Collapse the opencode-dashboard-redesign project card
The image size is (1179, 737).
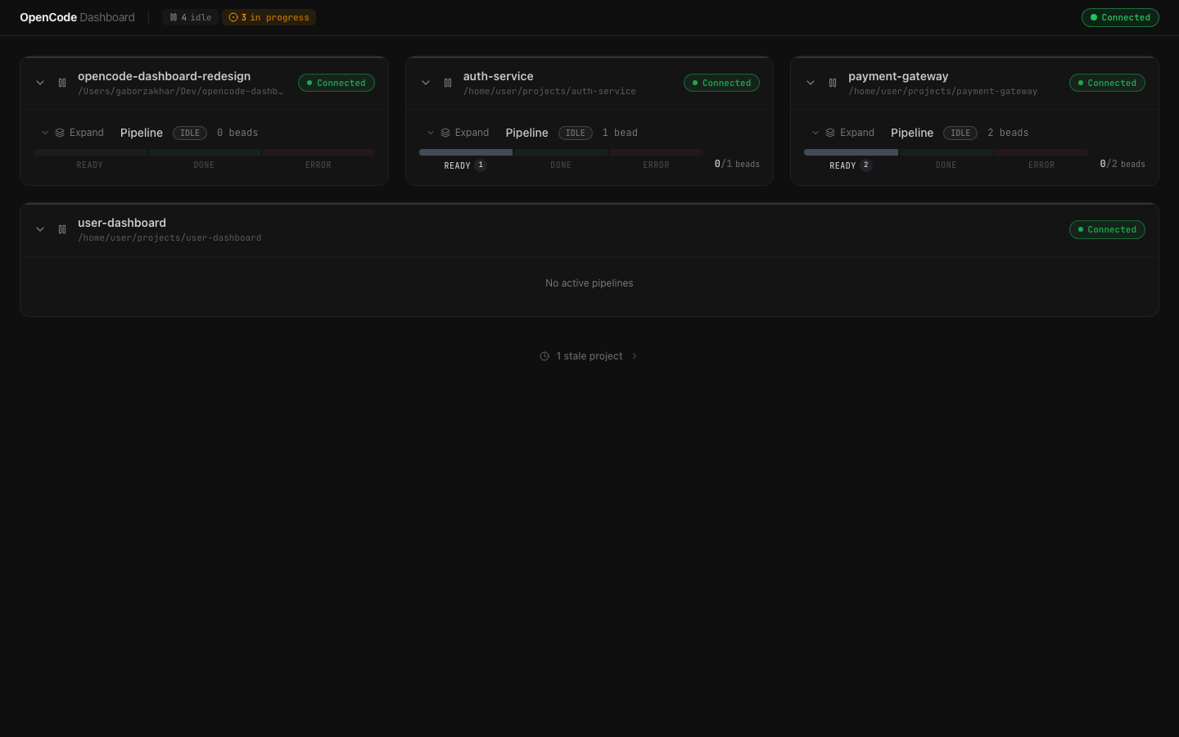(40, 83)
